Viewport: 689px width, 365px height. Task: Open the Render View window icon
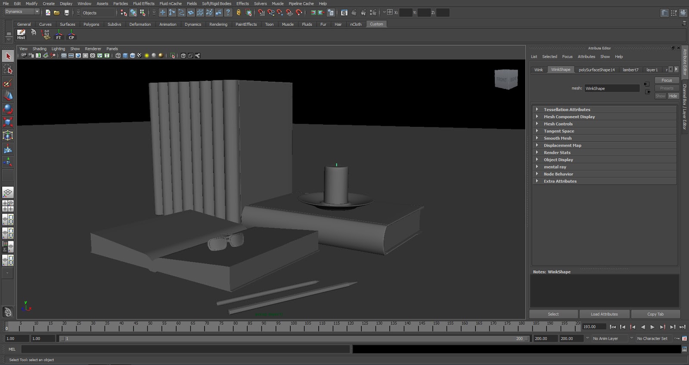(344, 12)
